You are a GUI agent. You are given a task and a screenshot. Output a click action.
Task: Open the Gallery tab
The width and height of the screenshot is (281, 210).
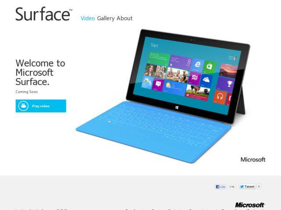(106, 18)
